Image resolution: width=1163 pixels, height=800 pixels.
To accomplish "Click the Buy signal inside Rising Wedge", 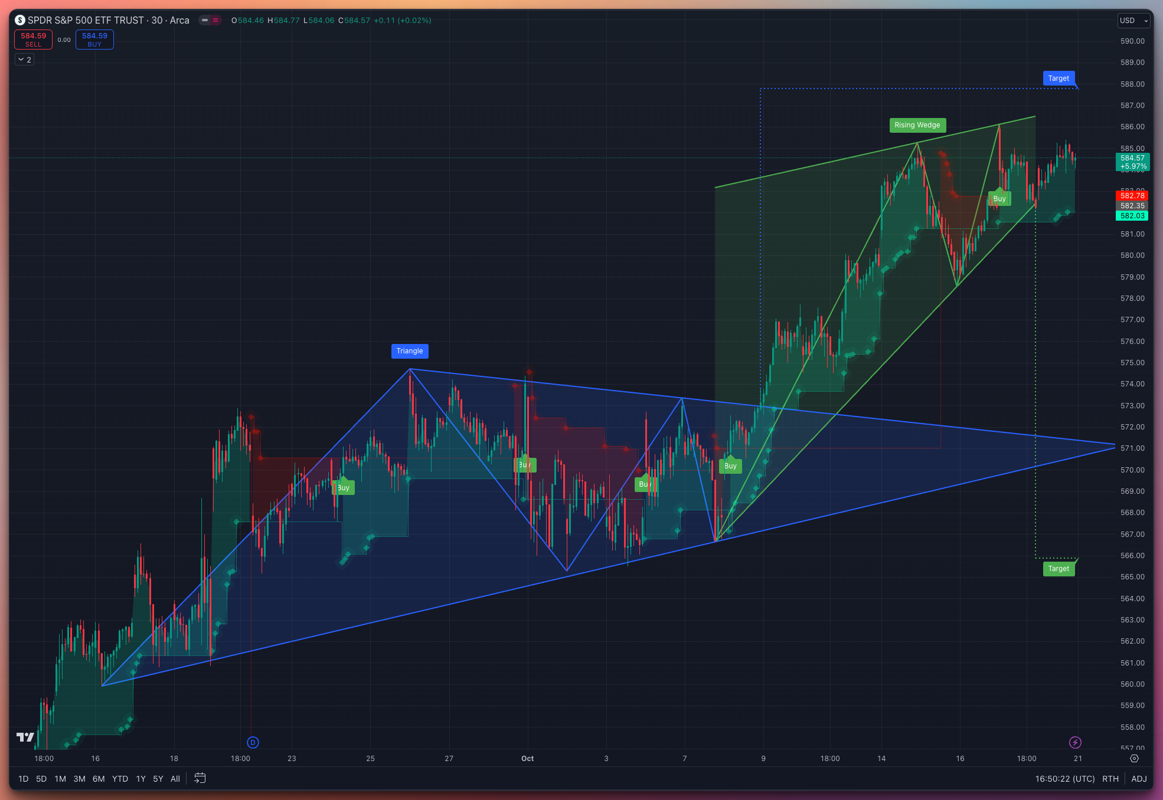I will pos(999,198).
